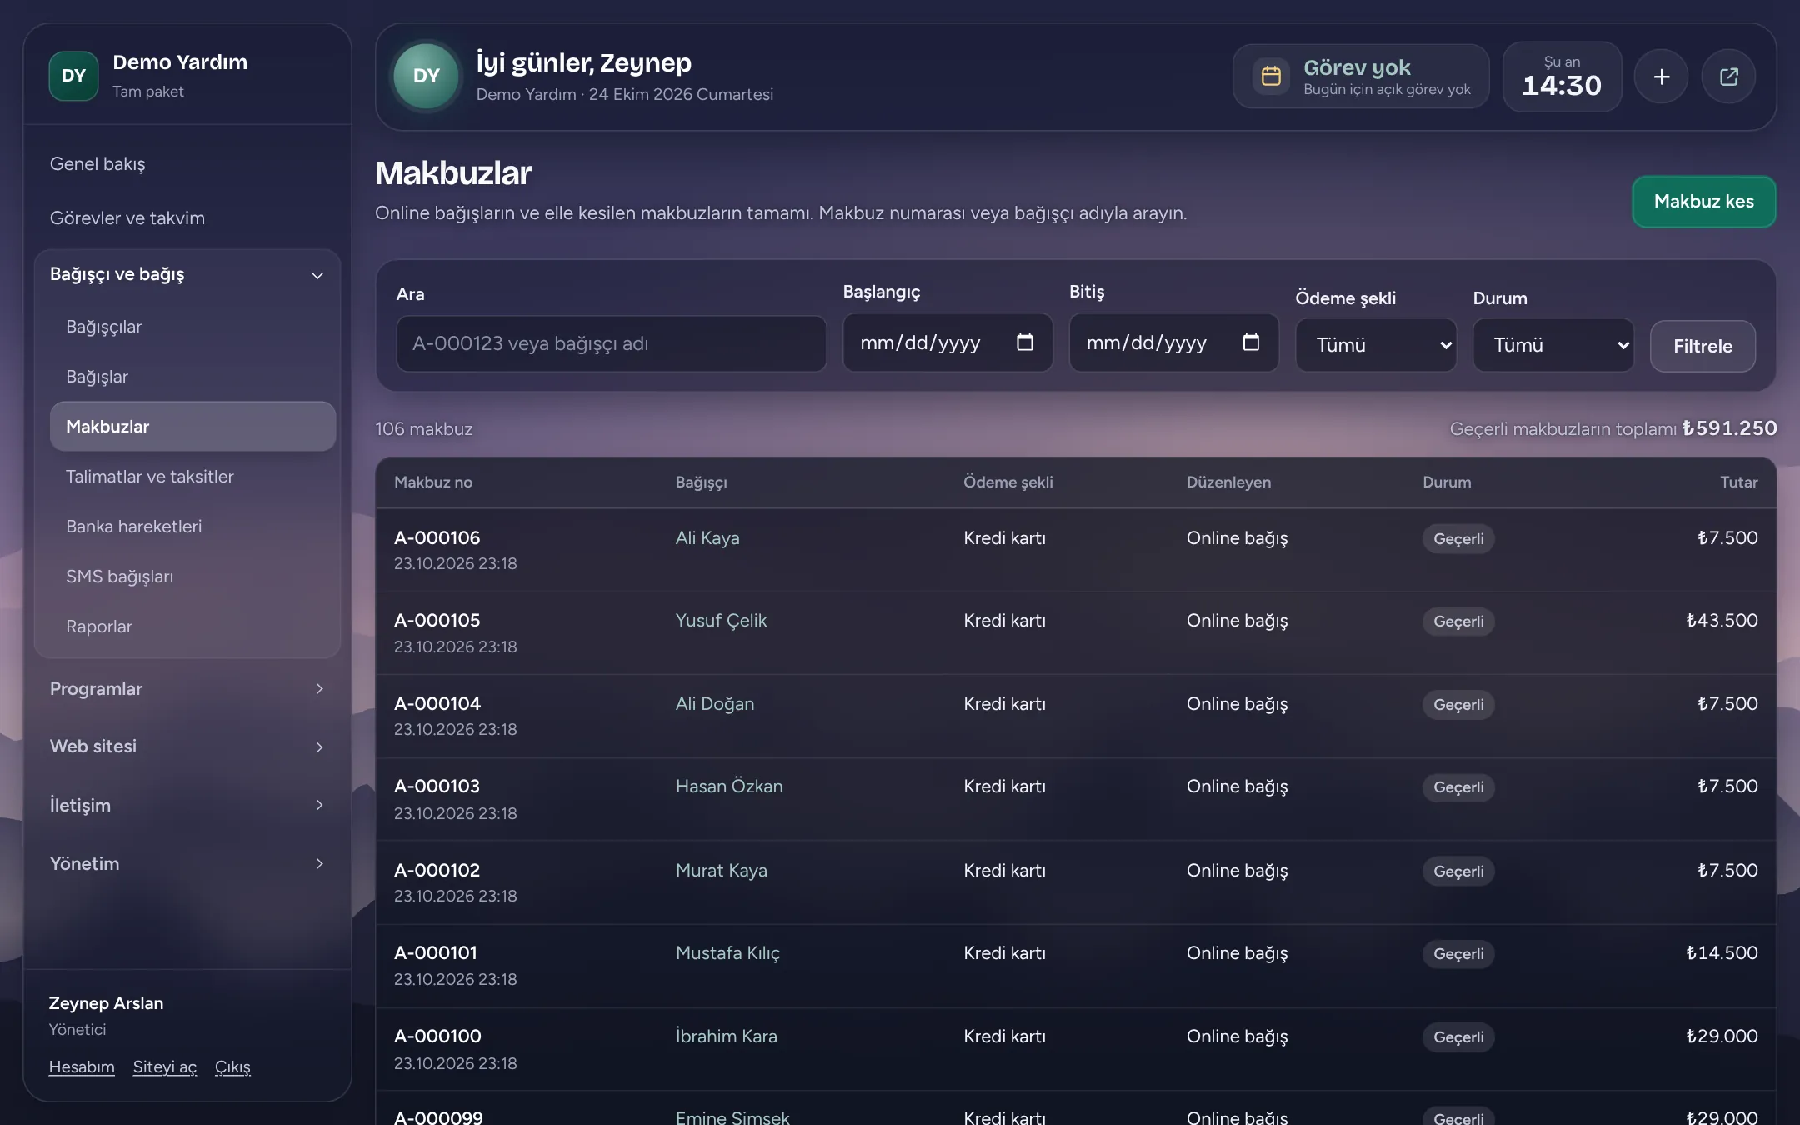Click the Siteyi aç link
This screenshot has width=1800, height=1125.
165,1067
